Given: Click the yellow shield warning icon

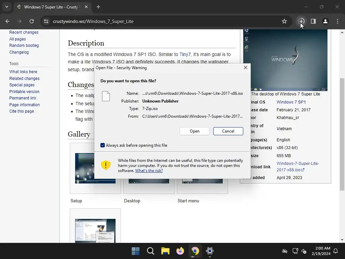Looking at the screenshot, I should [105, 165].
